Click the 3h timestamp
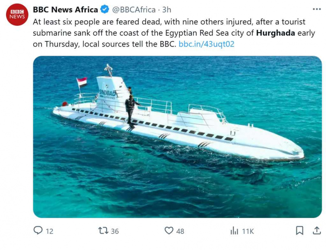The width and height of the screenshot is (326, 250). click(x=167, y=10)
